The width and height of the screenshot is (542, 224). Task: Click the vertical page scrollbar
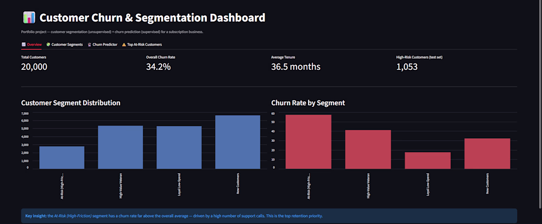[x=540, y=103]
